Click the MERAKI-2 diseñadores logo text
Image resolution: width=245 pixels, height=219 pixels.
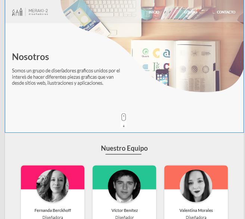click(38, 12)
